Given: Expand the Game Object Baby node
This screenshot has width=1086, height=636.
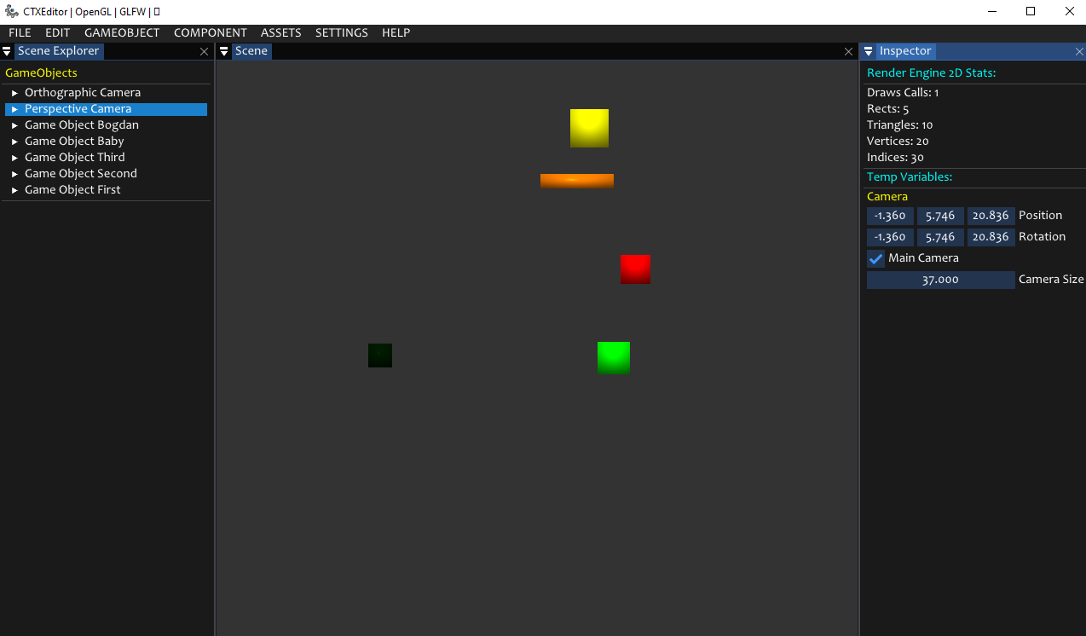Looking at the screenshot, I should [x=14, y=142].
